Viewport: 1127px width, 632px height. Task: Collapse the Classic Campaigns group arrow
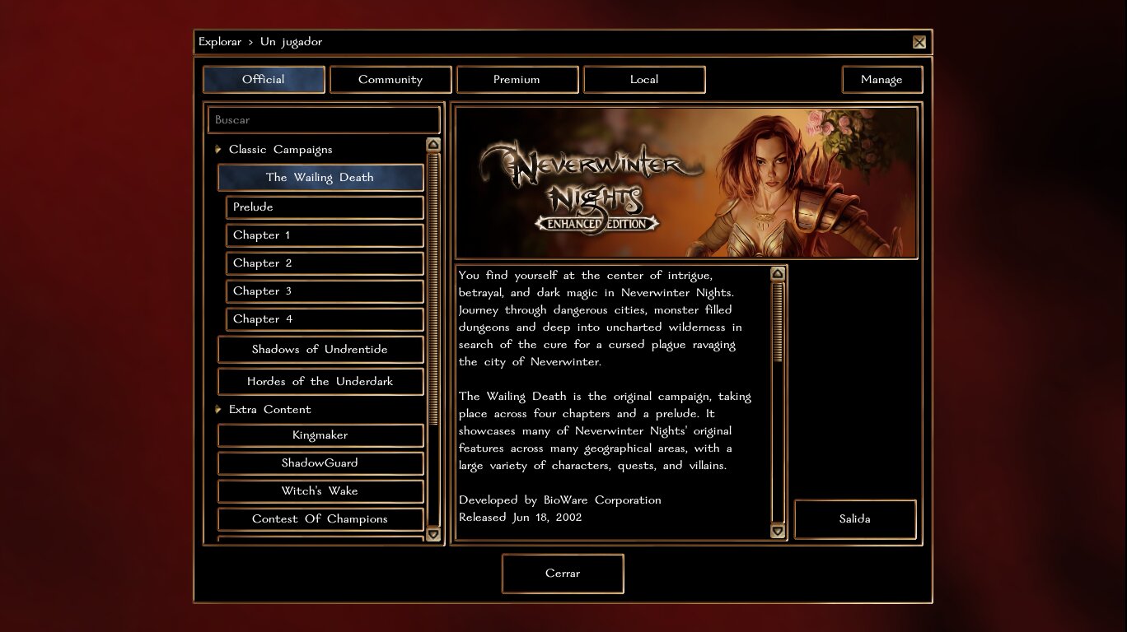(218, 150)
